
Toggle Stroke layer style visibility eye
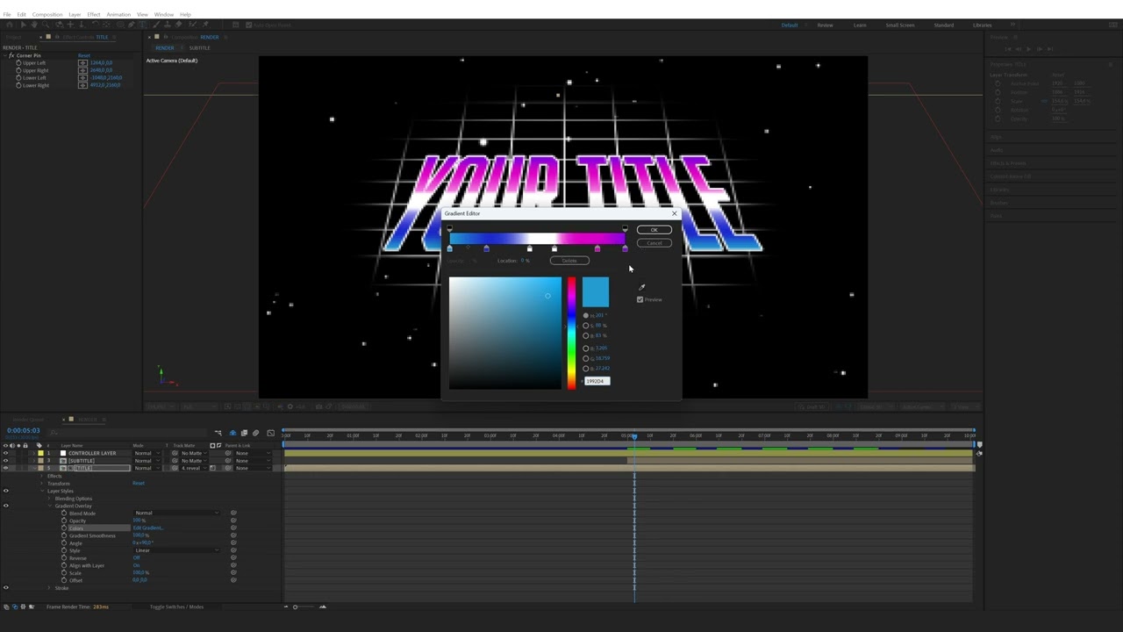point(6,587)
